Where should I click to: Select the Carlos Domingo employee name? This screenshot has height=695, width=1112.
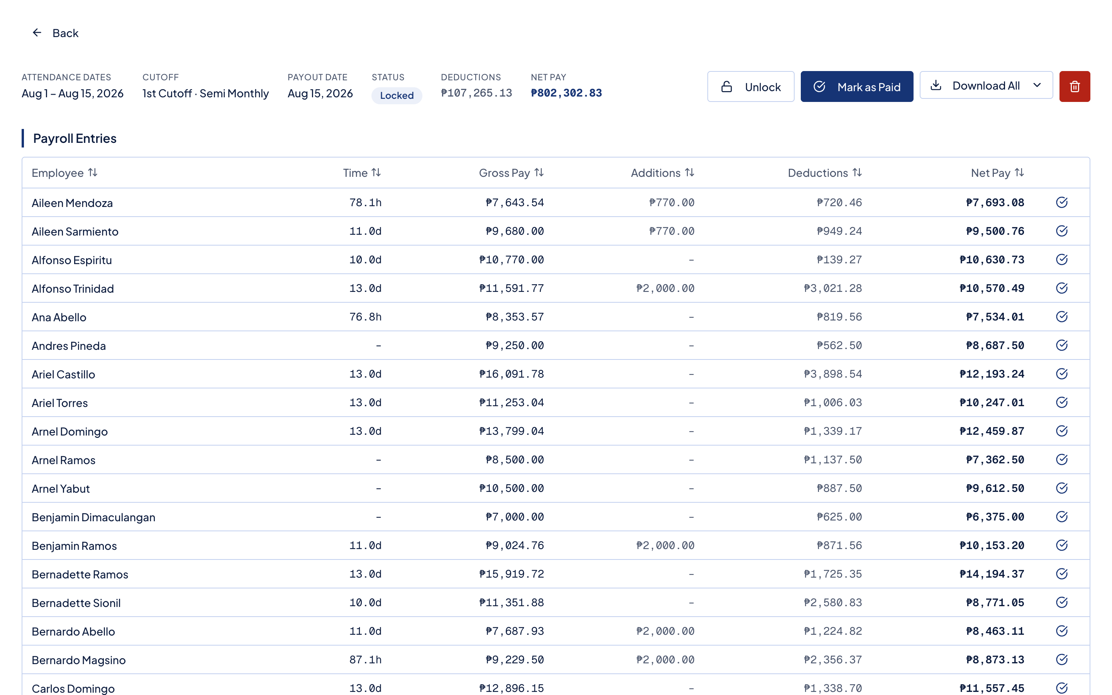[73, 688]
